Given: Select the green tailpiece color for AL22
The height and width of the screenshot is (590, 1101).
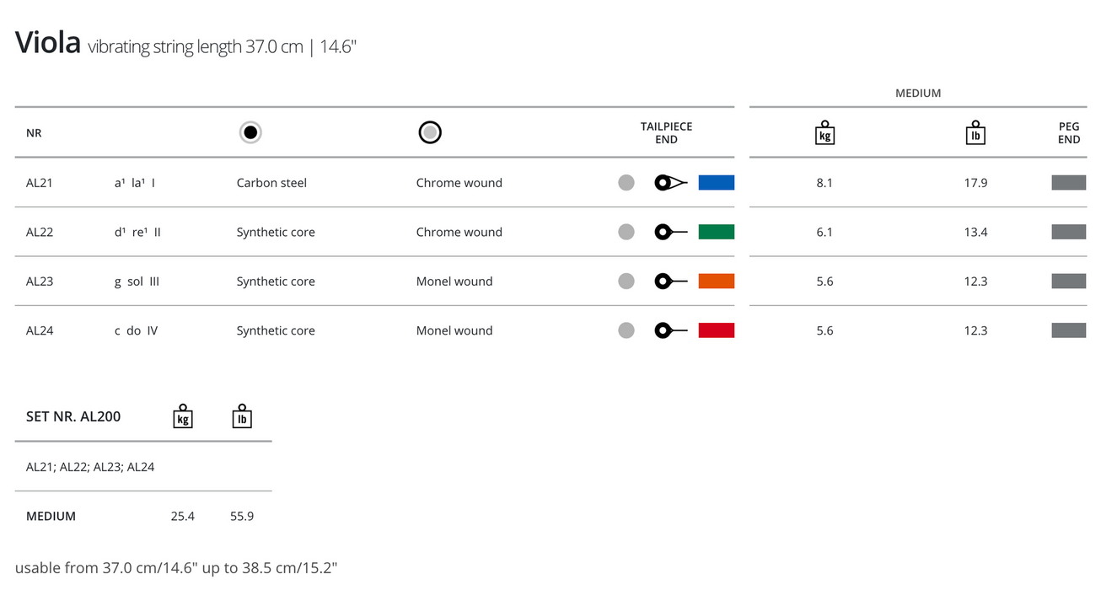Looking at the screenshot, I should (716, 232).
